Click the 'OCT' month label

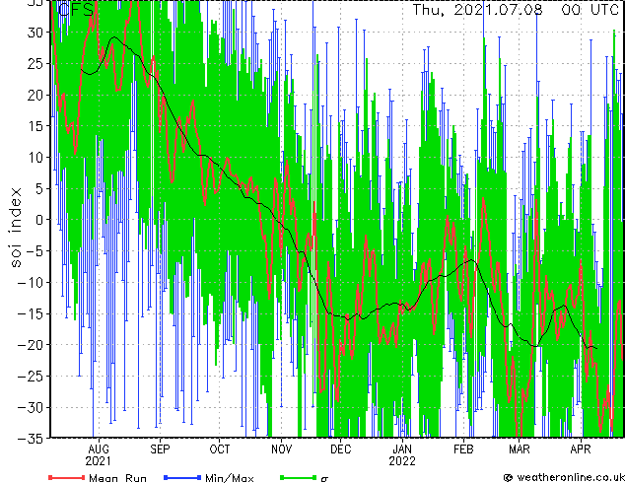click(220, 449)
